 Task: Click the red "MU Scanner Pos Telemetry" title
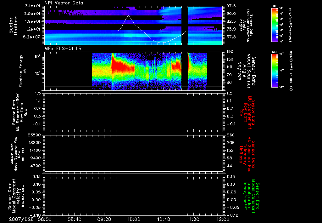247,154
